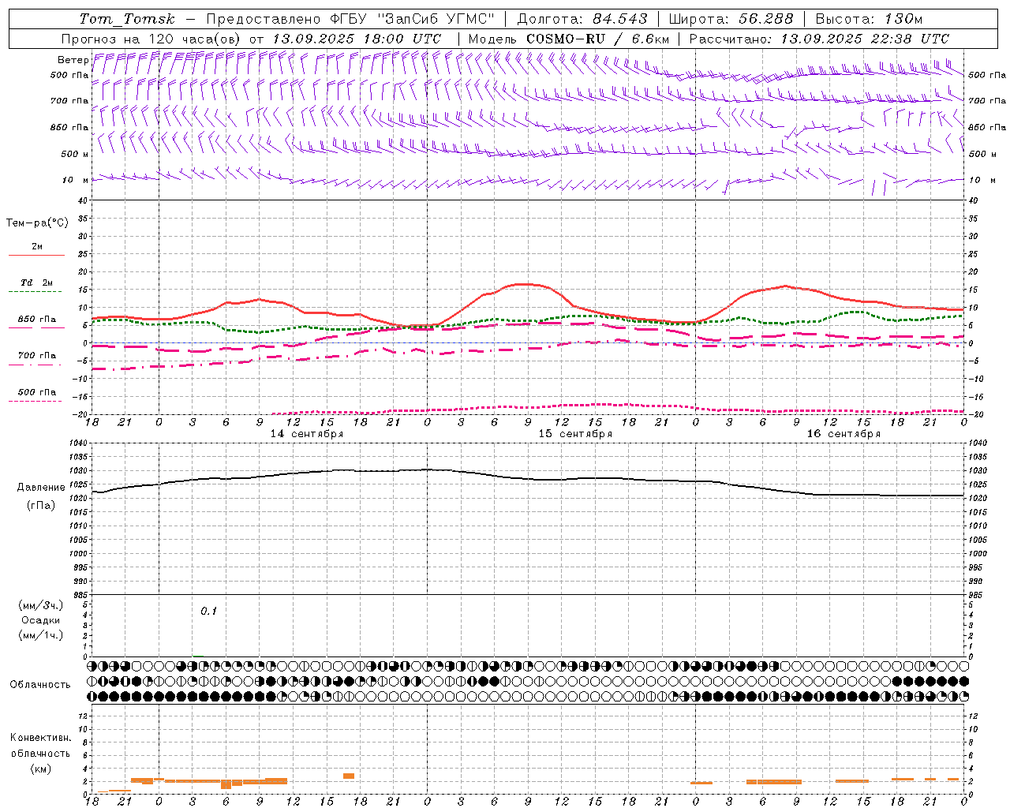The width and height of the screenshot is (1010, 808).
Task: Click the Осадки panel label
Action: click(41, 621)
